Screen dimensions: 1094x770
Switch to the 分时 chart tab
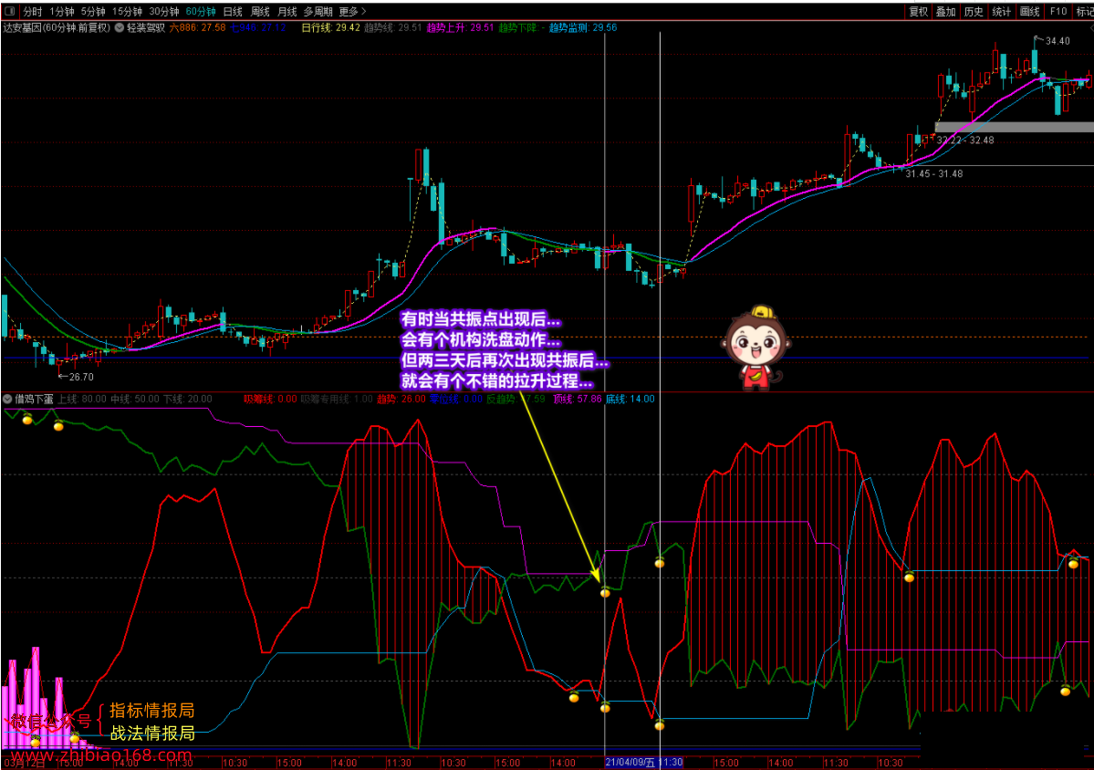32,12
